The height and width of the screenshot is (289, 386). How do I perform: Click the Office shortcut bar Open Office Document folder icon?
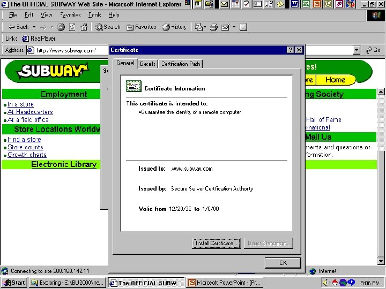[209, 4]
